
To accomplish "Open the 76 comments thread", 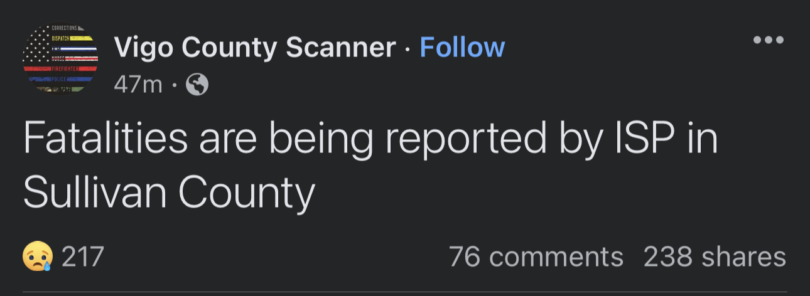I will pyautogui.click(x=536, y=257).
